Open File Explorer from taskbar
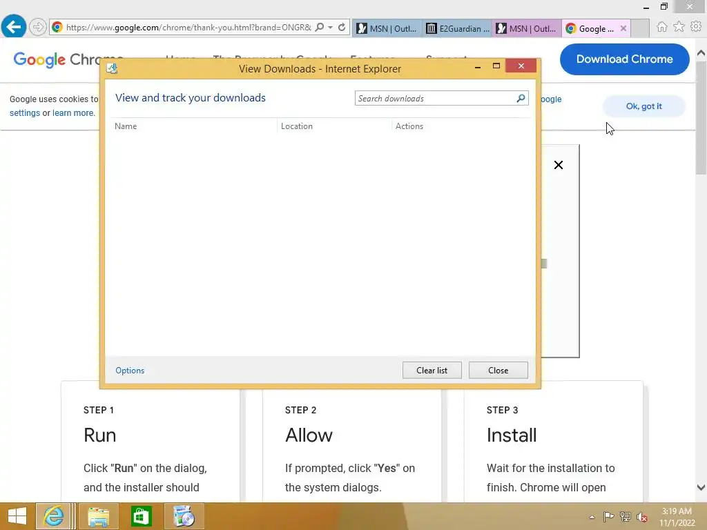 (98, 516)
